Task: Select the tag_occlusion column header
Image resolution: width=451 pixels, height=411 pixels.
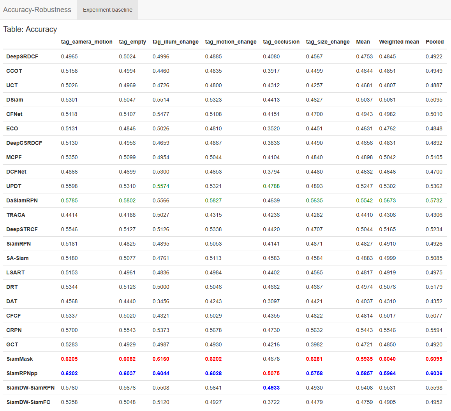Action: [x=281, y=42]
